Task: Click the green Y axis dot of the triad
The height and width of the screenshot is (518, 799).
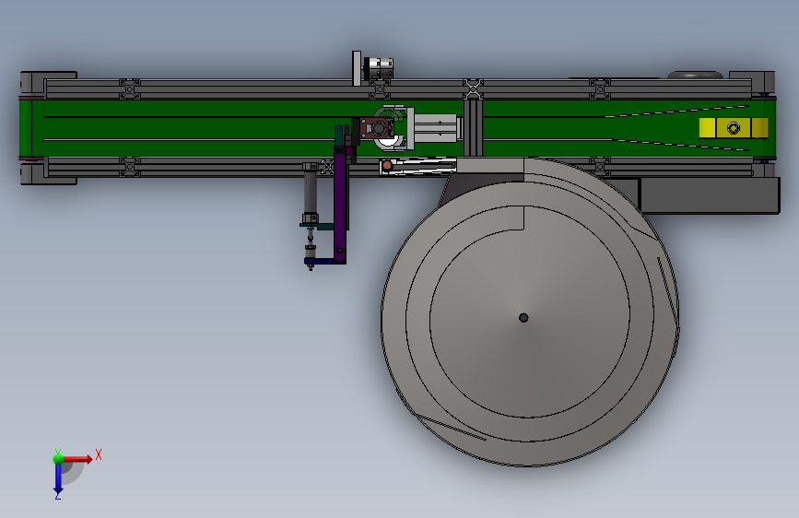Action: coord(58,458)
